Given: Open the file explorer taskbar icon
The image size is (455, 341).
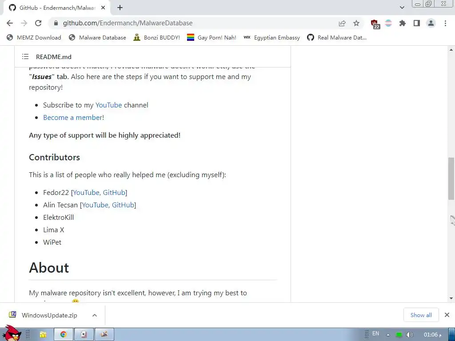Looking at the screenshot, I should click(x=43, y=335).
